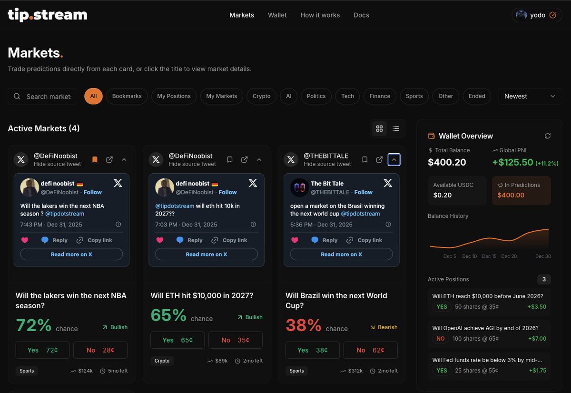571x393 pixels.
Task: Reply to the Lakers NBA tweet
Action: tap(54, 240)
